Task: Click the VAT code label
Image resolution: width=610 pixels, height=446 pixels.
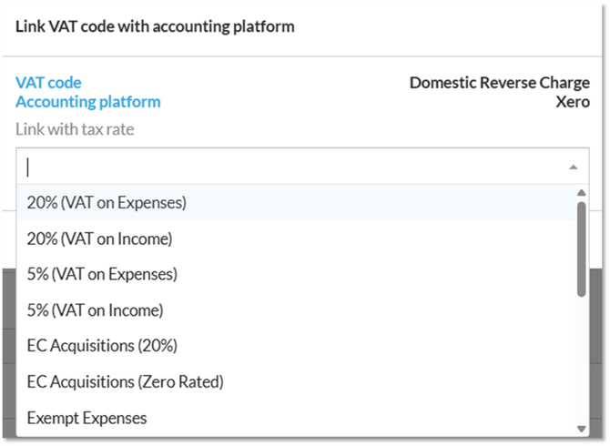Action: [48, 83]
